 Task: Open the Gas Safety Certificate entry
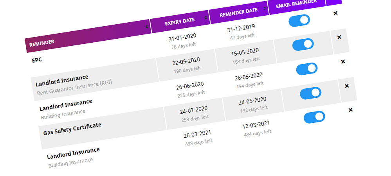pos(72,129)
